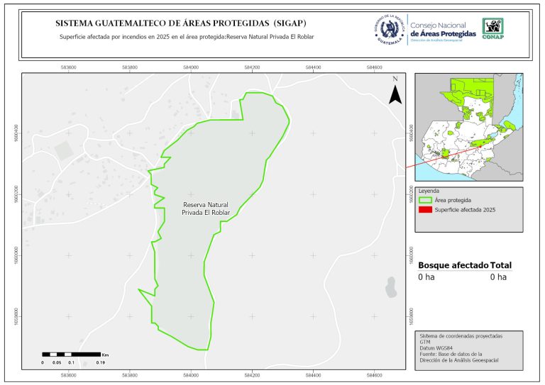The image size is (545, 385).
Task: Click the Superficie afectada por incendios subtitle
Action: click(187, 36)
